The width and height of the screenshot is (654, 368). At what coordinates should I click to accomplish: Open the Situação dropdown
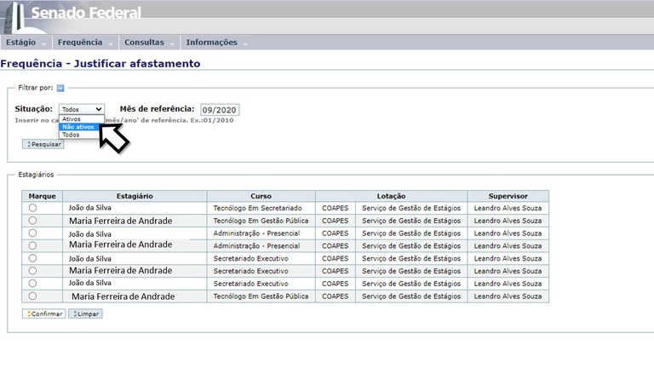pos(82,110)
